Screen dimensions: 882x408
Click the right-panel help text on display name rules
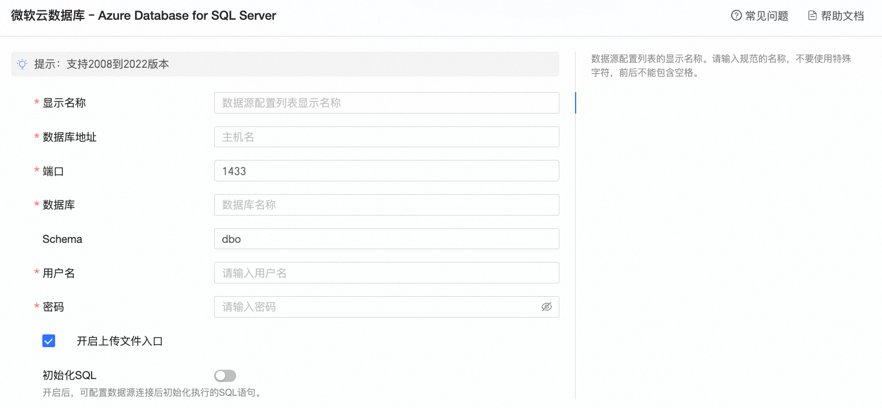(x=721, y=66)
